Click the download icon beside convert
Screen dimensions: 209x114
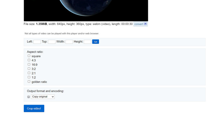[x=146, y=24]
